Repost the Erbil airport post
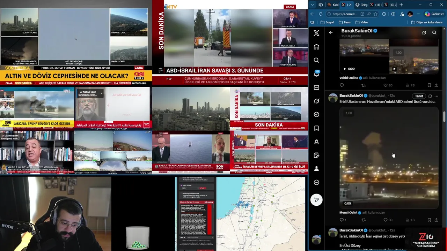Image resolution: width=447 pixels, height=251 pixels. (364, 220)
